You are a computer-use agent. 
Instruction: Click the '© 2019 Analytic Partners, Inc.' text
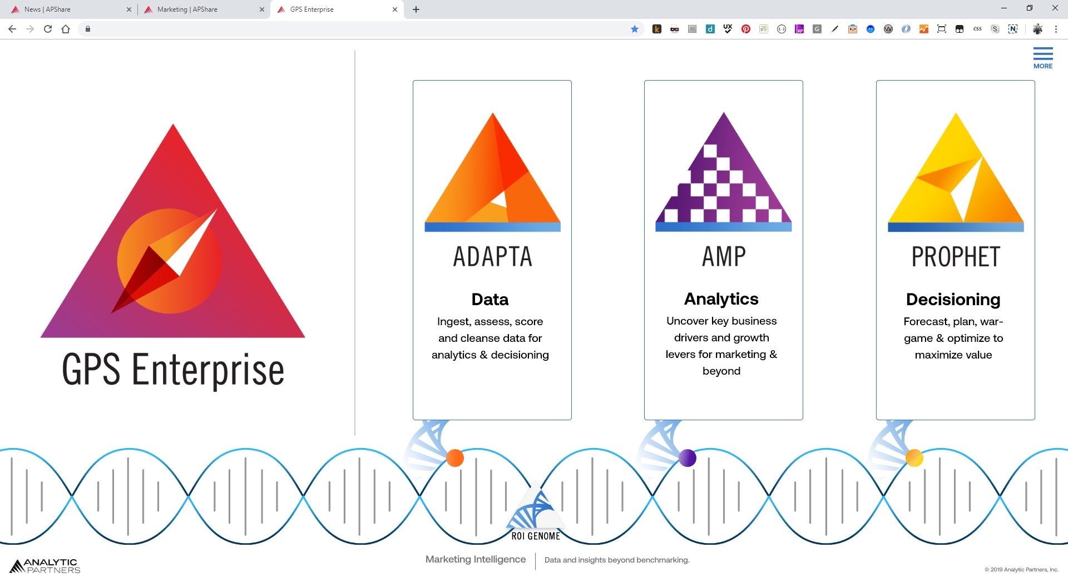pyautogui.click(x=1021, y=569)
